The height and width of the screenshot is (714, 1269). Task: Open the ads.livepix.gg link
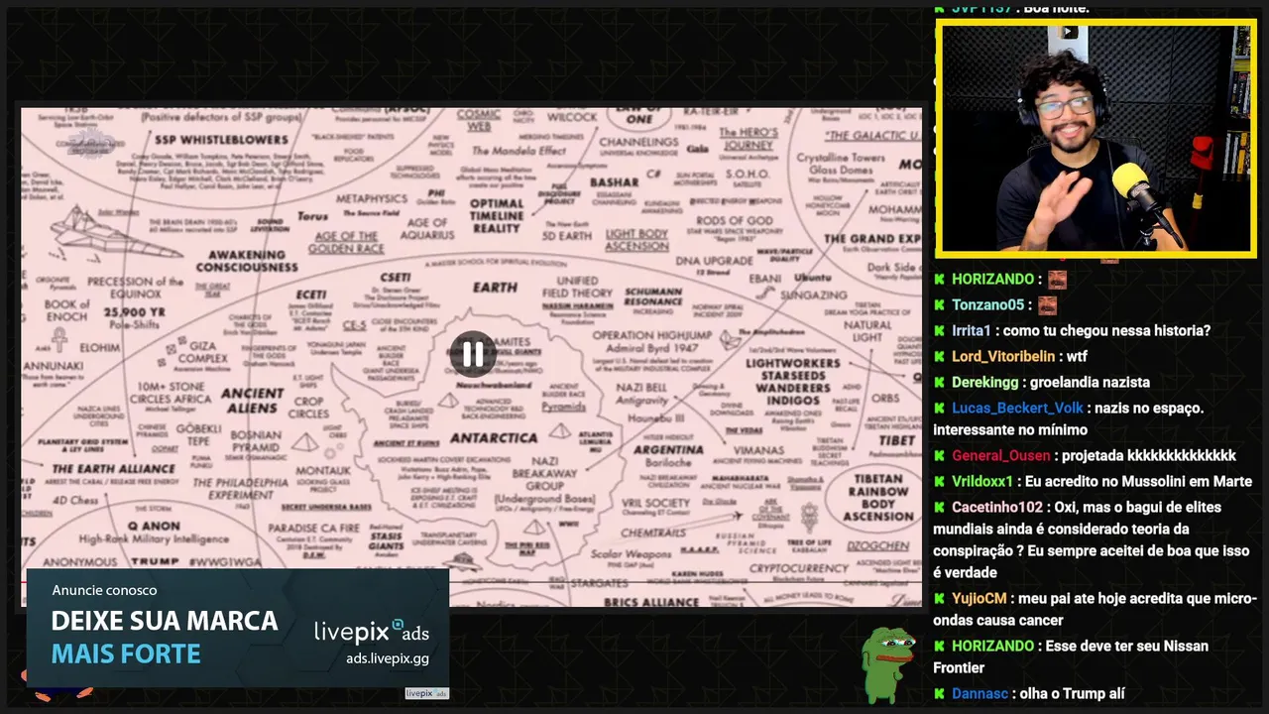[388, 658]
